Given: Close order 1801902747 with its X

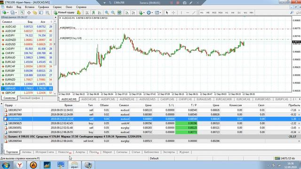Looking at the screenshot, I should 299,110.
